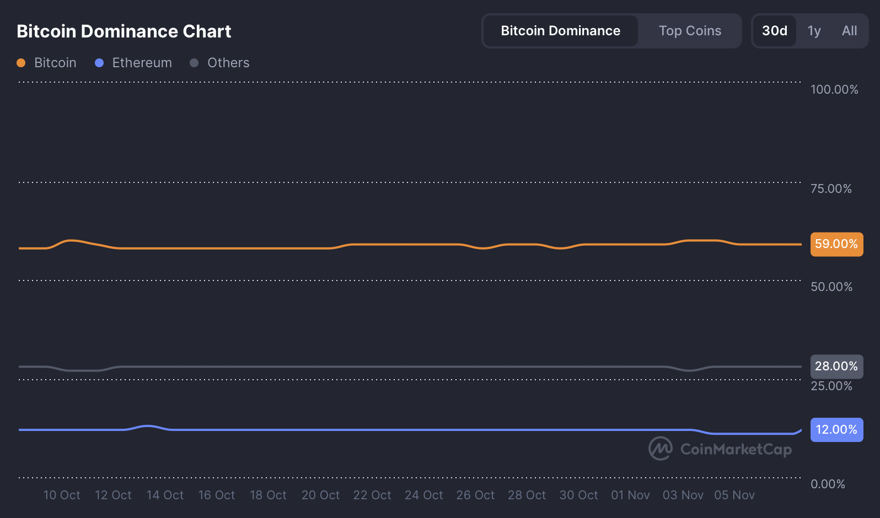Select the All time range
Screen dimensions: 880x518
click(849, 31)
